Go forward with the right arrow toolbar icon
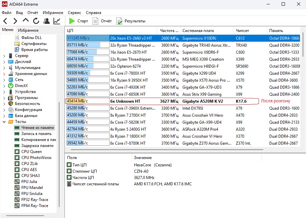Screen dimensions: 306x218 coord(15,21)
